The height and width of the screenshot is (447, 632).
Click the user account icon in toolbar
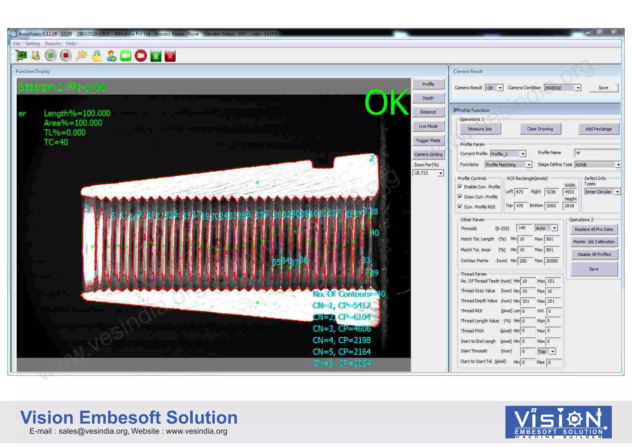111,56
